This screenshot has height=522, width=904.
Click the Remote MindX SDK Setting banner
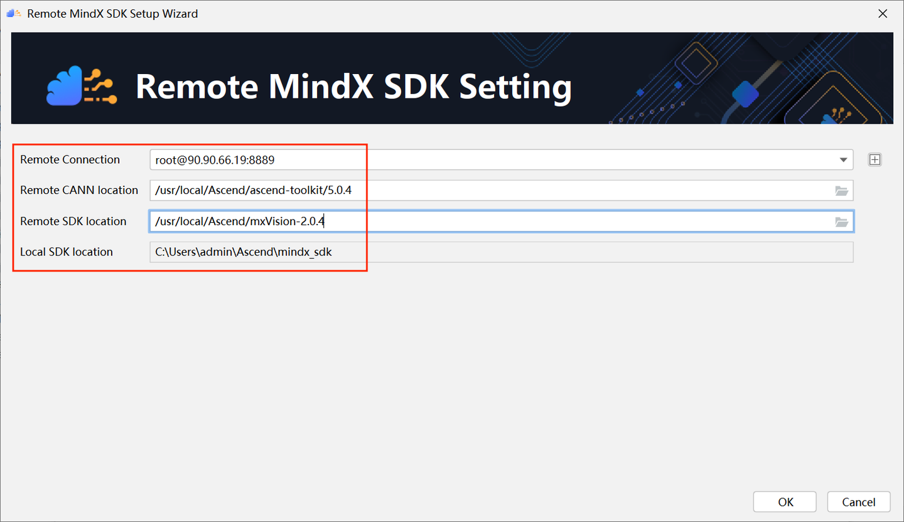click(x=353, y=87)
